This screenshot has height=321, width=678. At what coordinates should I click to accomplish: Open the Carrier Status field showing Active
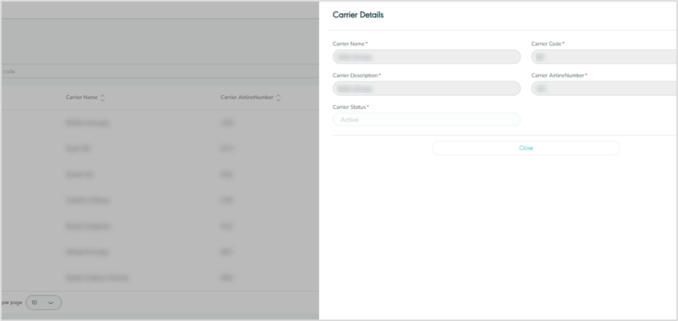coord(426,119)
